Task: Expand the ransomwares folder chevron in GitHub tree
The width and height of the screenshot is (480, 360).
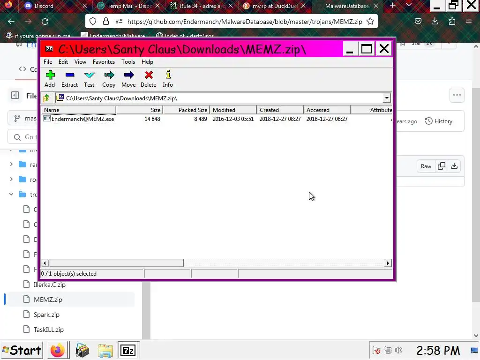Action: point(11,165)
